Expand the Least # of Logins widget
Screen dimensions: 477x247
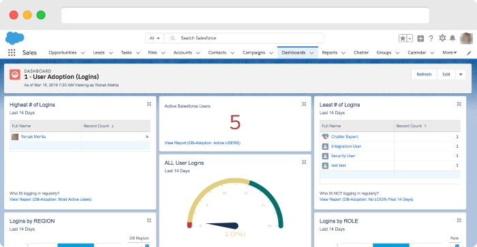coord(459,104)
